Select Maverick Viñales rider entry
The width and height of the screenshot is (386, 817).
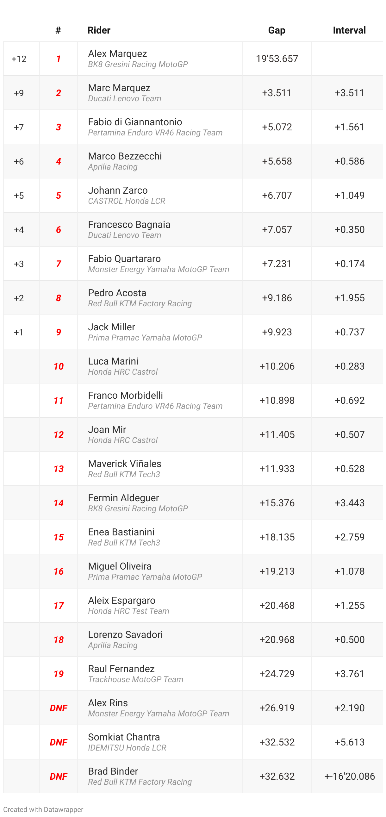click(x=124, y=464)
